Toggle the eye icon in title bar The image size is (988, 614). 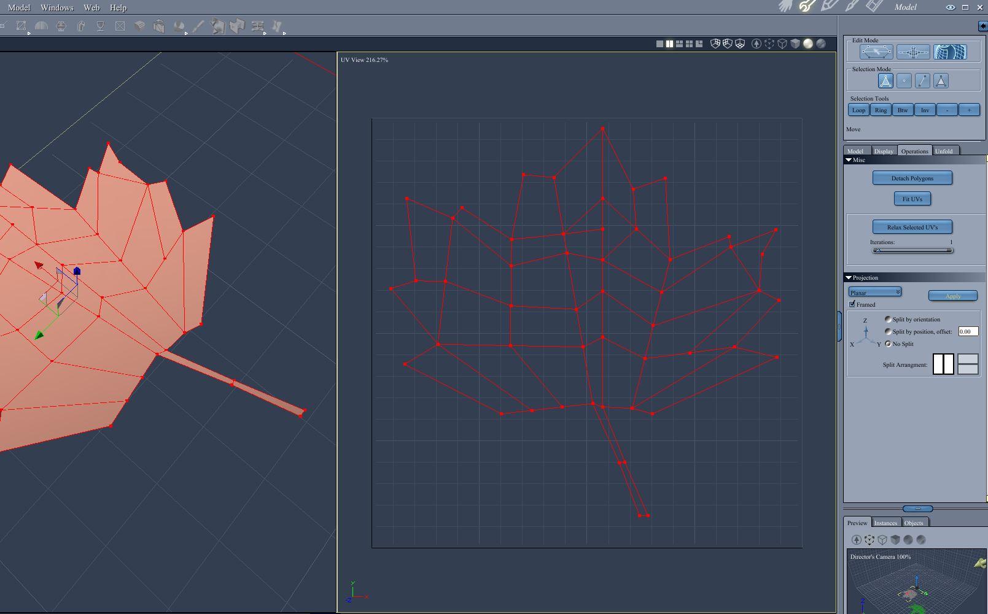pyautogui.click(x=950, y=7)
